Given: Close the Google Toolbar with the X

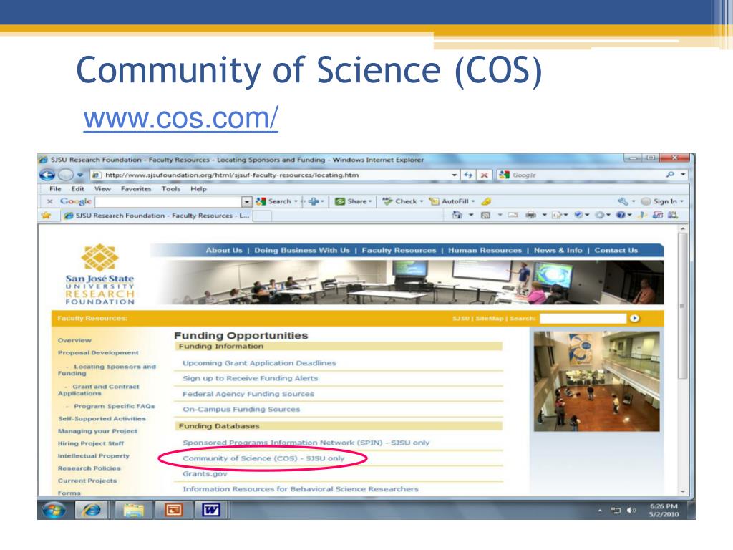Looking at the screenshot, I should pos(49,201).
